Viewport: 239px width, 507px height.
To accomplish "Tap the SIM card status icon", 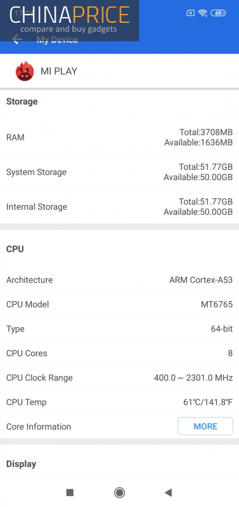I will 190,13.
